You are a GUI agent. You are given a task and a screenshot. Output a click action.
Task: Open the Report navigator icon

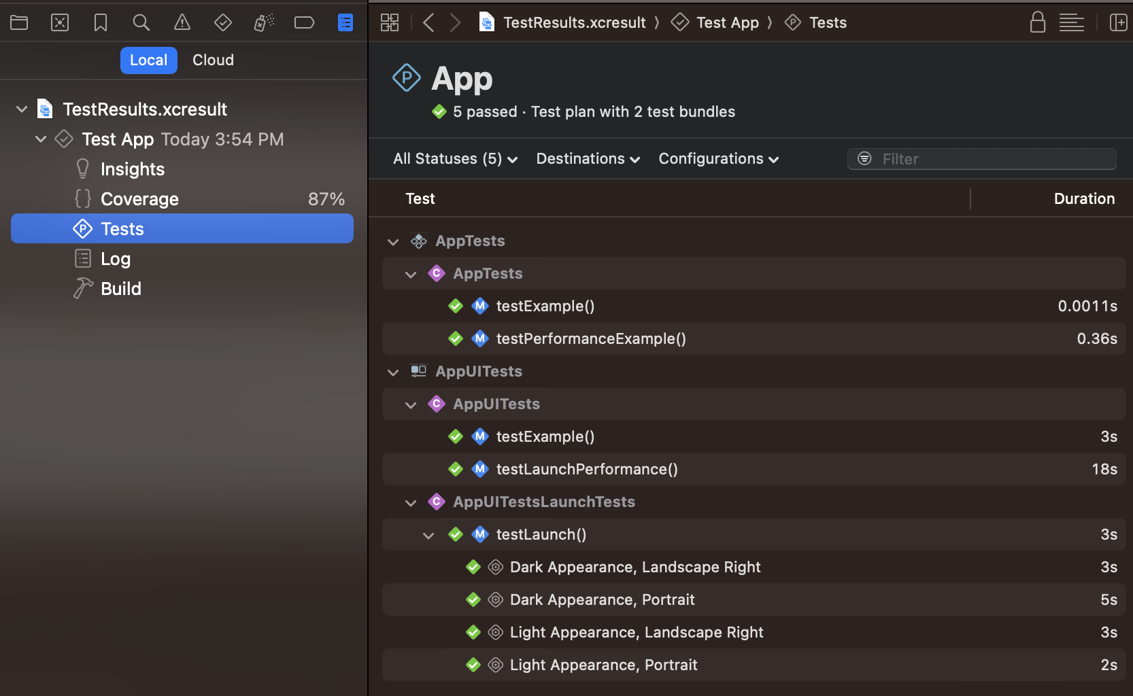coord(345,22)
